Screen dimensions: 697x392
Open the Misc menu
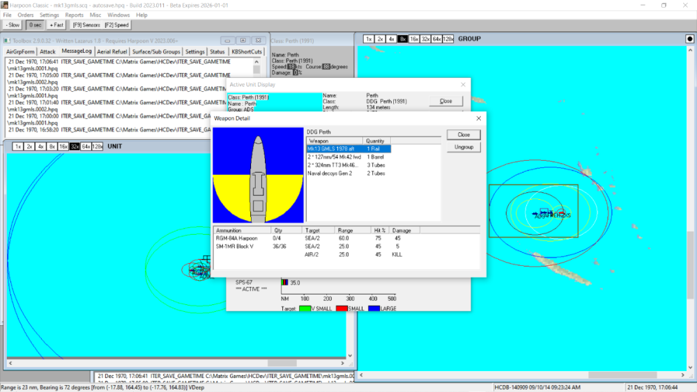click(95, 15)
